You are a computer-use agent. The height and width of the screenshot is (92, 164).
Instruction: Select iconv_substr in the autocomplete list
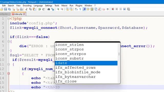click(x=86, y=59)
